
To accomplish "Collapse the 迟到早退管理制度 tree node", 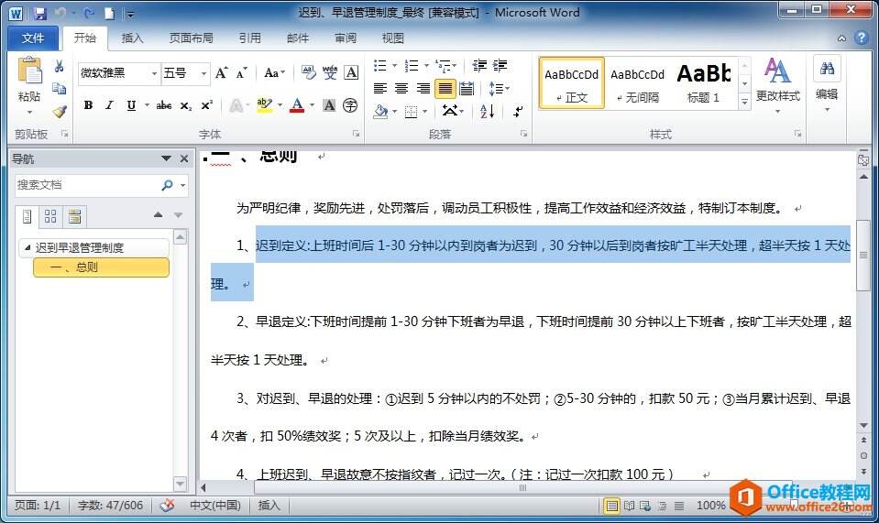I will [x=27, y=247].
